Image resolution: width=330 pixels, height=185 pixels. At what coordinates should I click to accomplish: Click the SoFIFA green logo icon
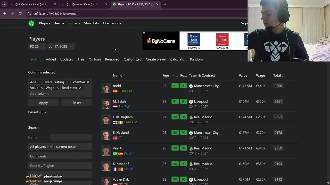31,23
